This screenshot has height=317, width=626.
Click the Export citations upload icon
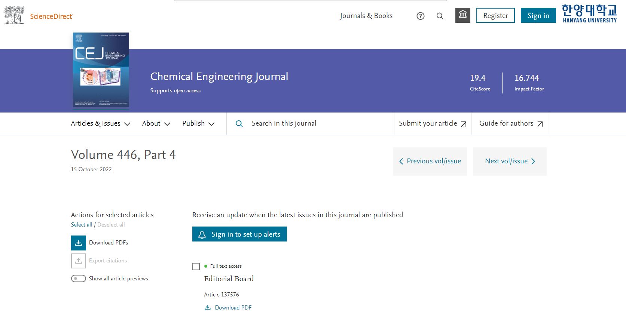(79, 261)
